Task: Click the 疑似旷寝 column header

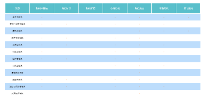Action: 90,8
